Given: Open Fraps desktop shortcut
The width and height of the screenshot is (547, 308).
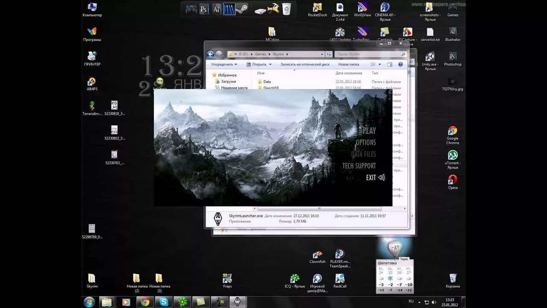Looking at the screenshot, I should point(227,281).
